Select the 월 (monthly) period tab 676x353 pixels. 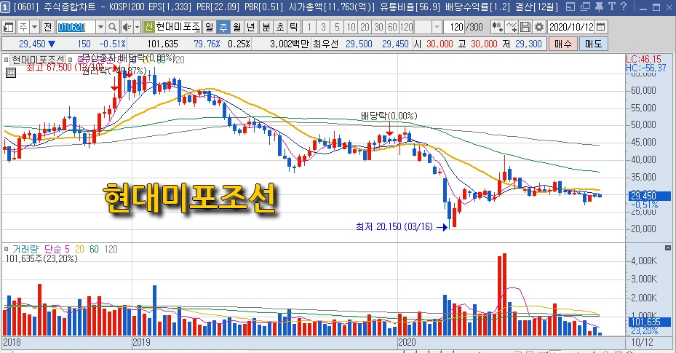pos(237,27)
